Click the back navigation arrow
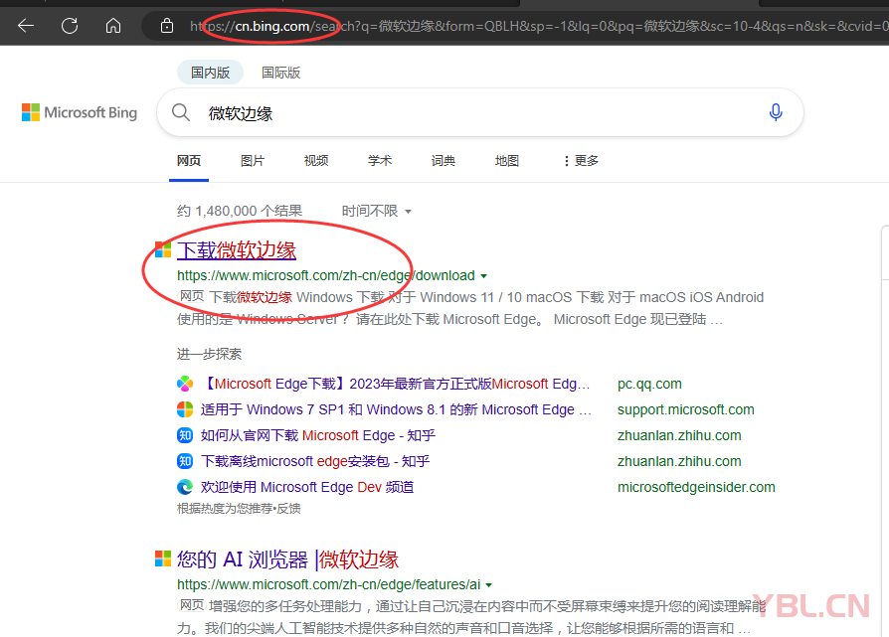 click(x=27, y=27)
